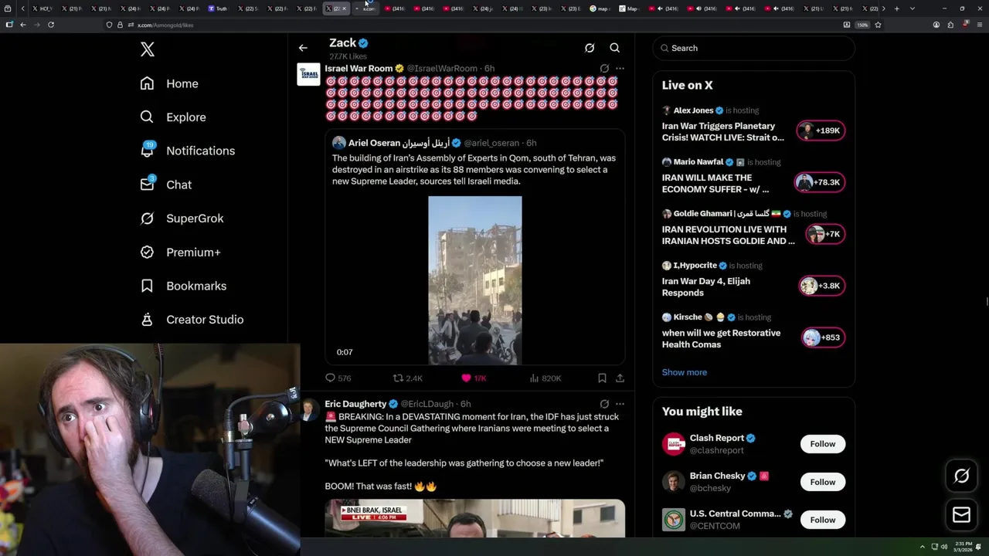Open Israel War Room profile avatar

coord(308,74)
